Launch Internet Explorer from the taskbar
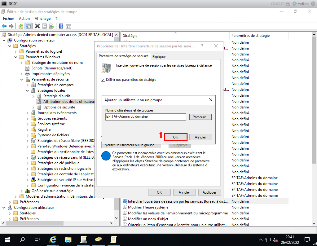The height and width of the screenshot is (246, 317). pyautogui.click(x=53, y=239)
